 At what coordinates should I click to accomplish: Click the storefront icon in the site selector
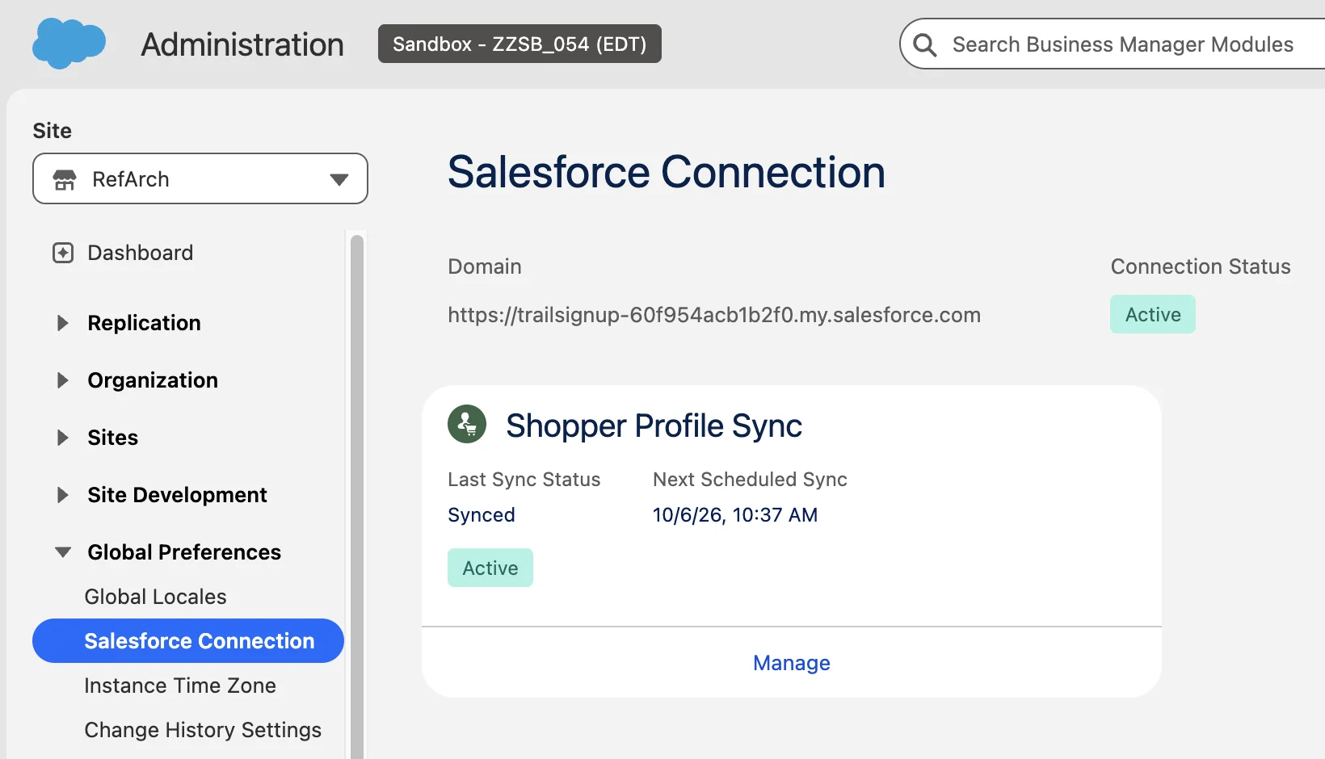(x=65, y=179)
